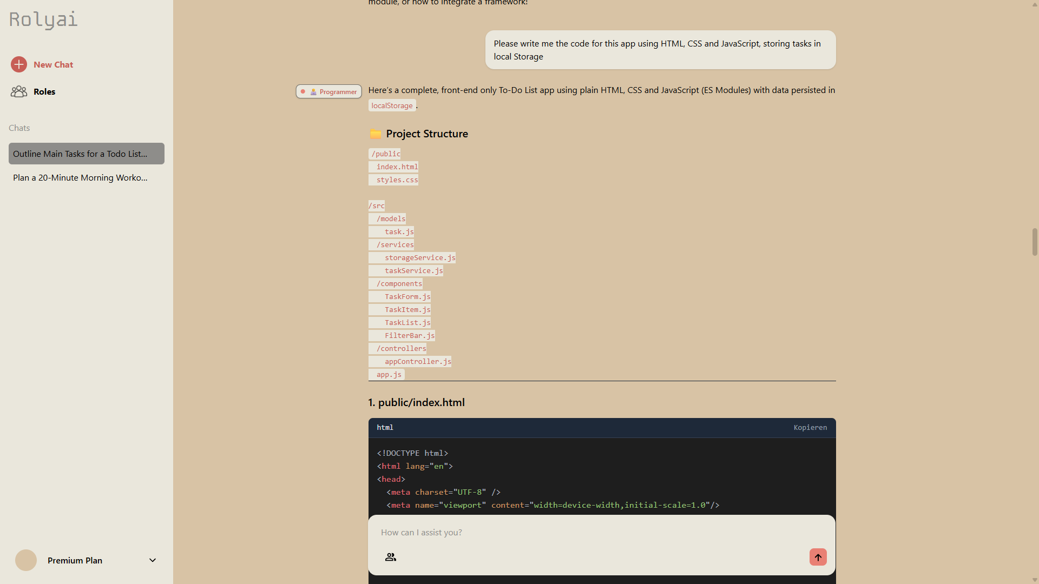Click the role selector icon in message box
1039x584 pixels.
[x=390, y=557]
